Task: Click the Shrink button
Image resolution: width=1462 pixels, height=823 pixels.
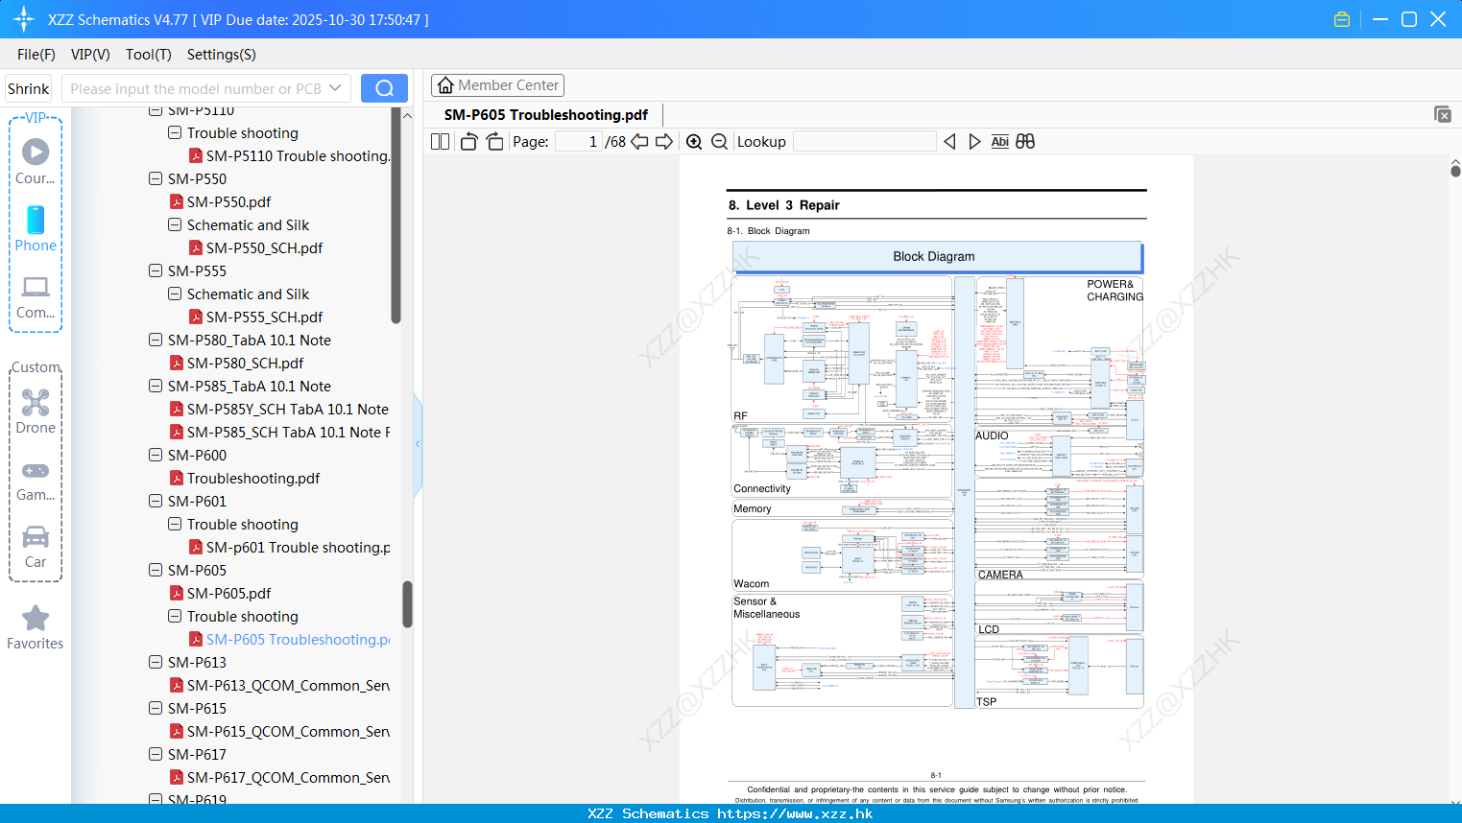Action: [x=29, y=88]
